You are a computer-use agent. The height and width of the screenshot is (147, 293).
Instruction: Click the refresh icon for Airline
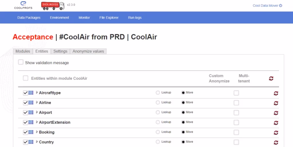point(276,103)
